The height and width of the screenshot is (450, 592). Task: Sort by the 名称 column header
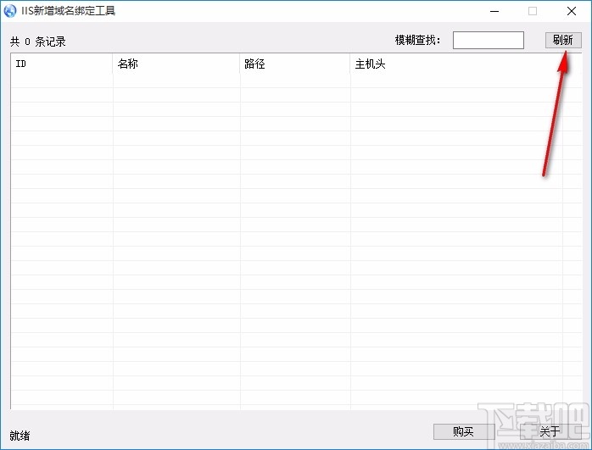pos(176,64)
